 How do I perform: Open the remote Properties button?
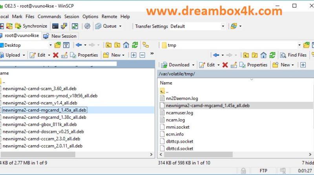coord(254,65)
